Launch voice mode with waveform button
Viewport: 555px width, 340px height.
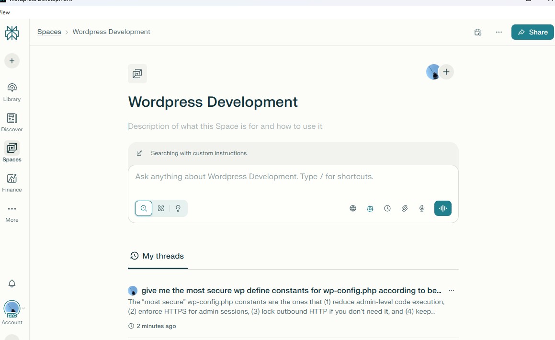443,208
